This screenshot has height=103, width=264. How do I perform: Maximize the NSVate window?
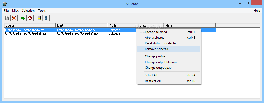(x=247, y=3)
